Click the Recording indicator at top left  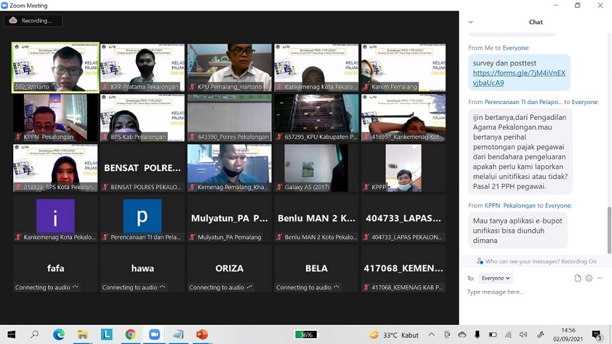[33, 21]
